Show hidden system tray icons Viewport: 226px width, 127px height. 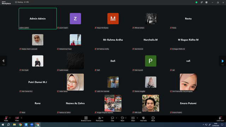click(203, 125)
